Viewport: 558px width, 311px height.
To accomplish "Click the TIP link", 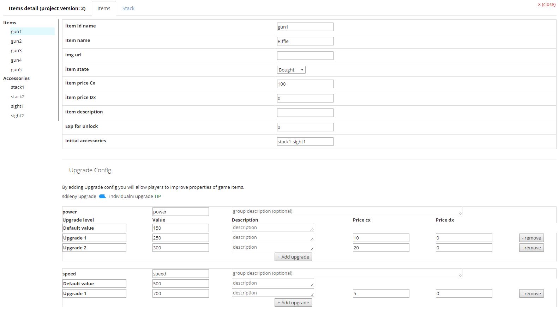I will [157, 197].
